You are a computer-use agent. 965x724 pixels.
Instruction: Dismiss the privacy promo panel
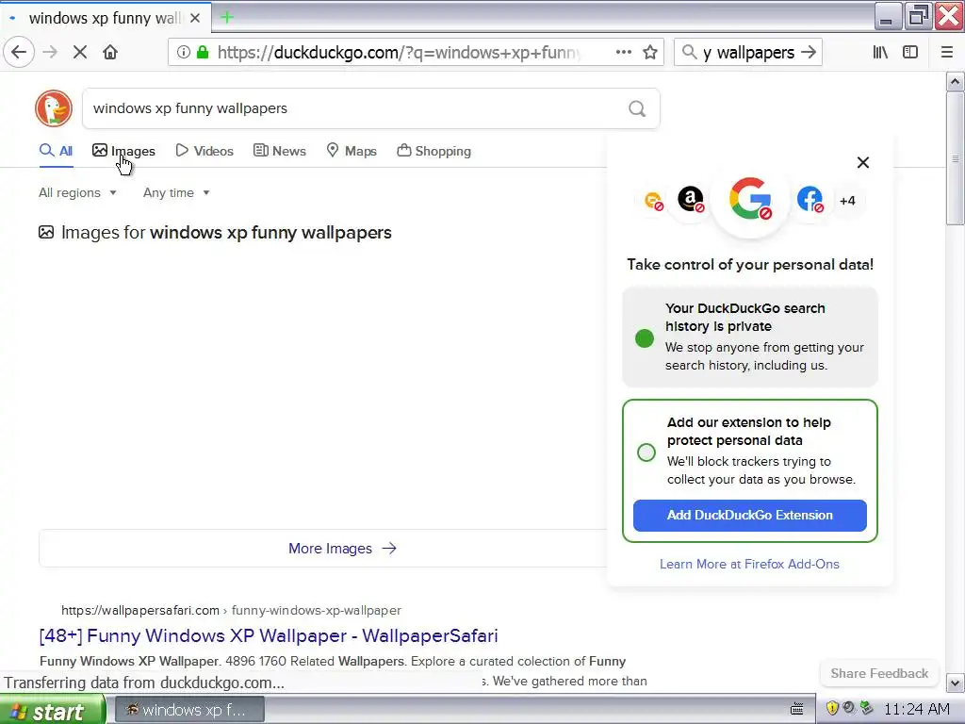click(863, 162)
